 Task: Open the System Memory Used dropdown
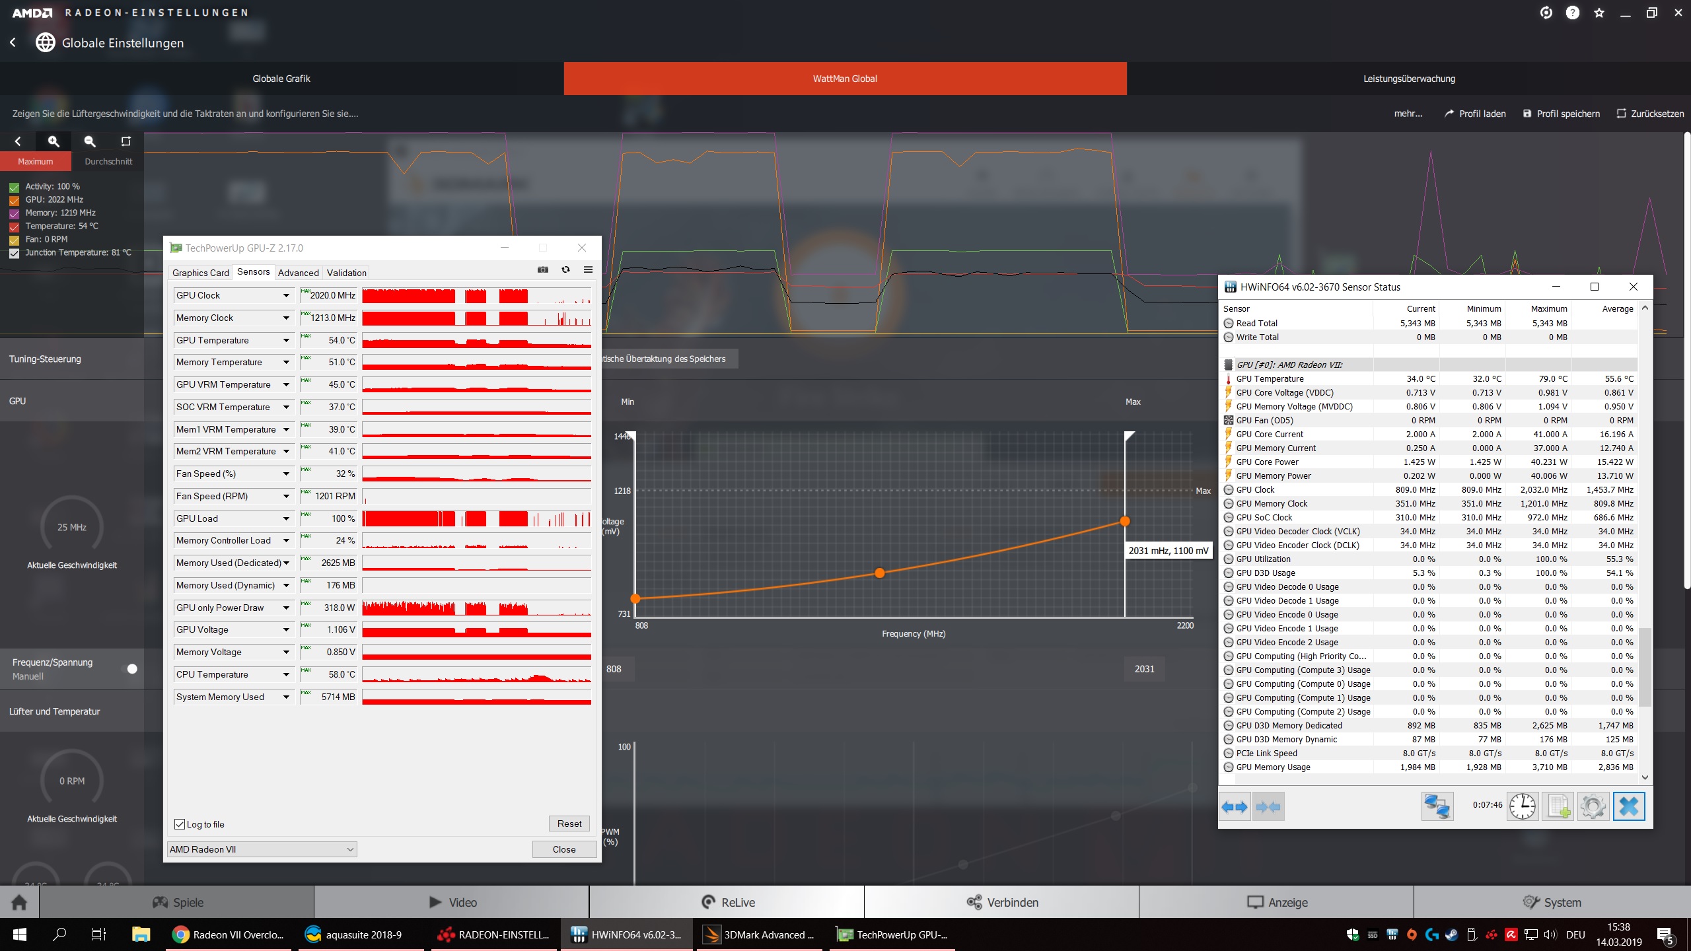pos(286,697)
